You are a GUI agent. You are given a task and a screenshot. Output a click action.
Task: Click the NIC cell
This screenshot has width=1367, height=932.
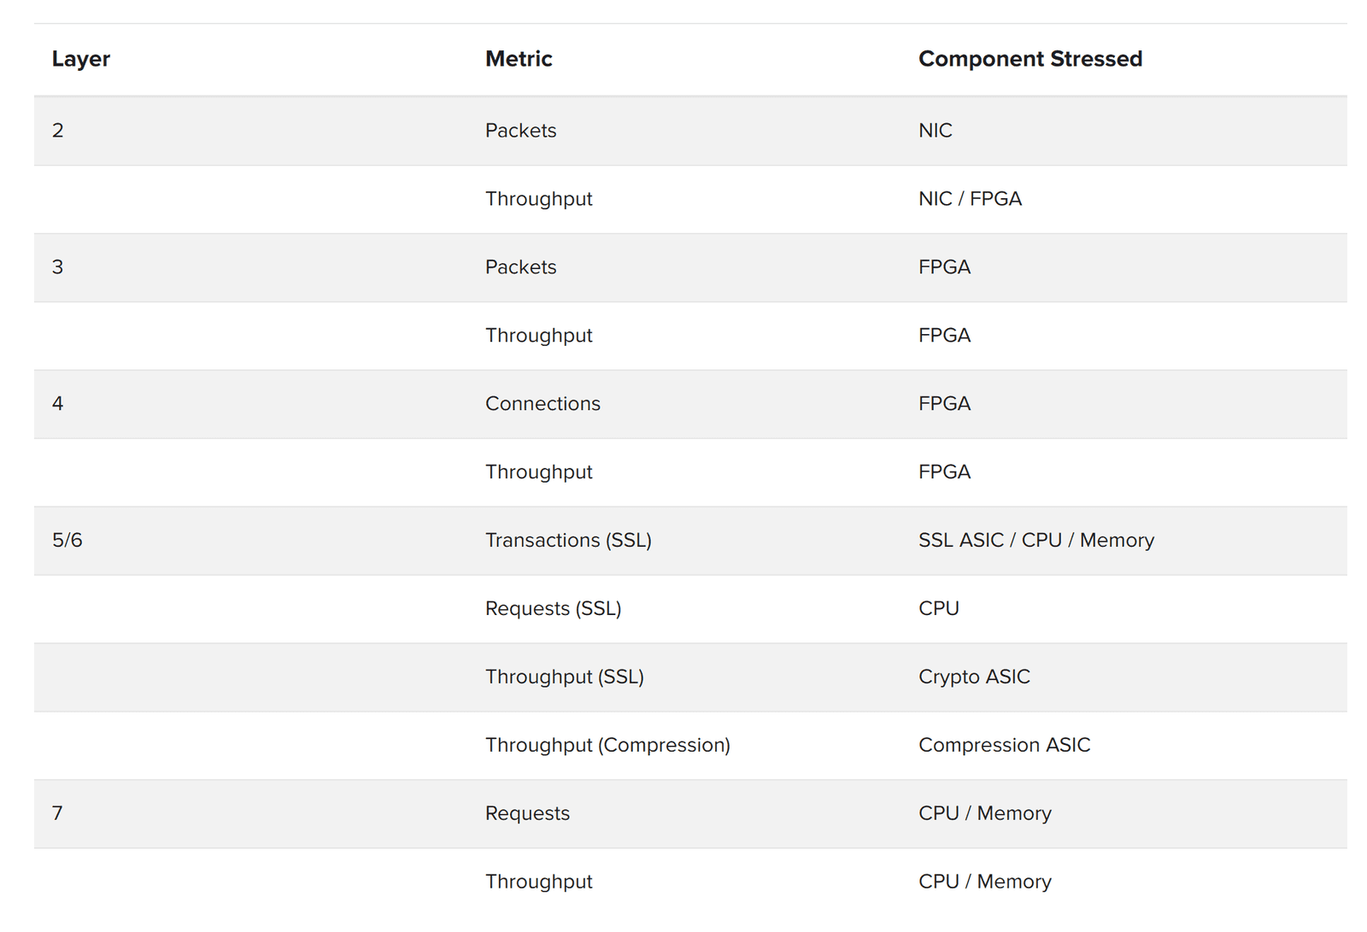(x=935, y=131)
